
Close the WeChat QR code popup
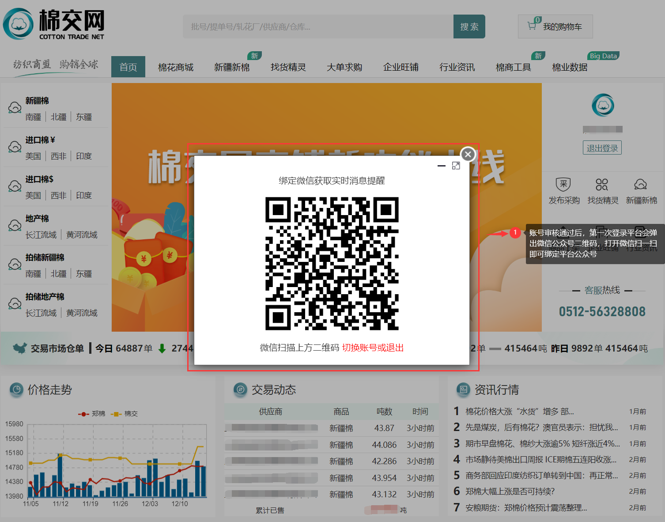[468, 154]
